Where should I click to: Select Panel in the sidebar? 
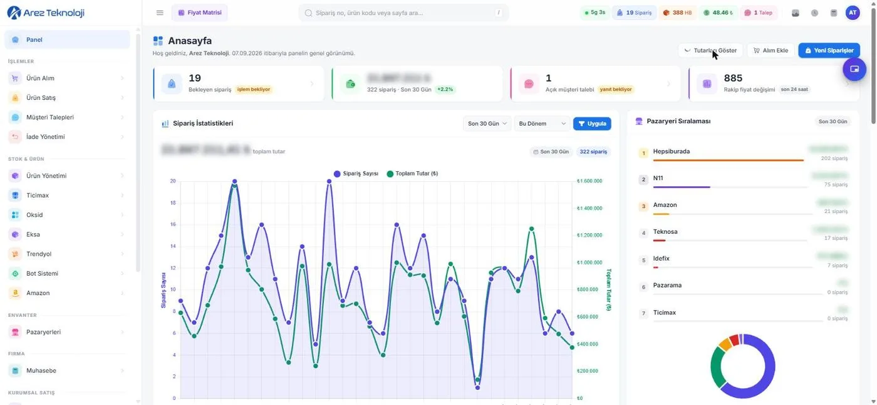point(68,39)
